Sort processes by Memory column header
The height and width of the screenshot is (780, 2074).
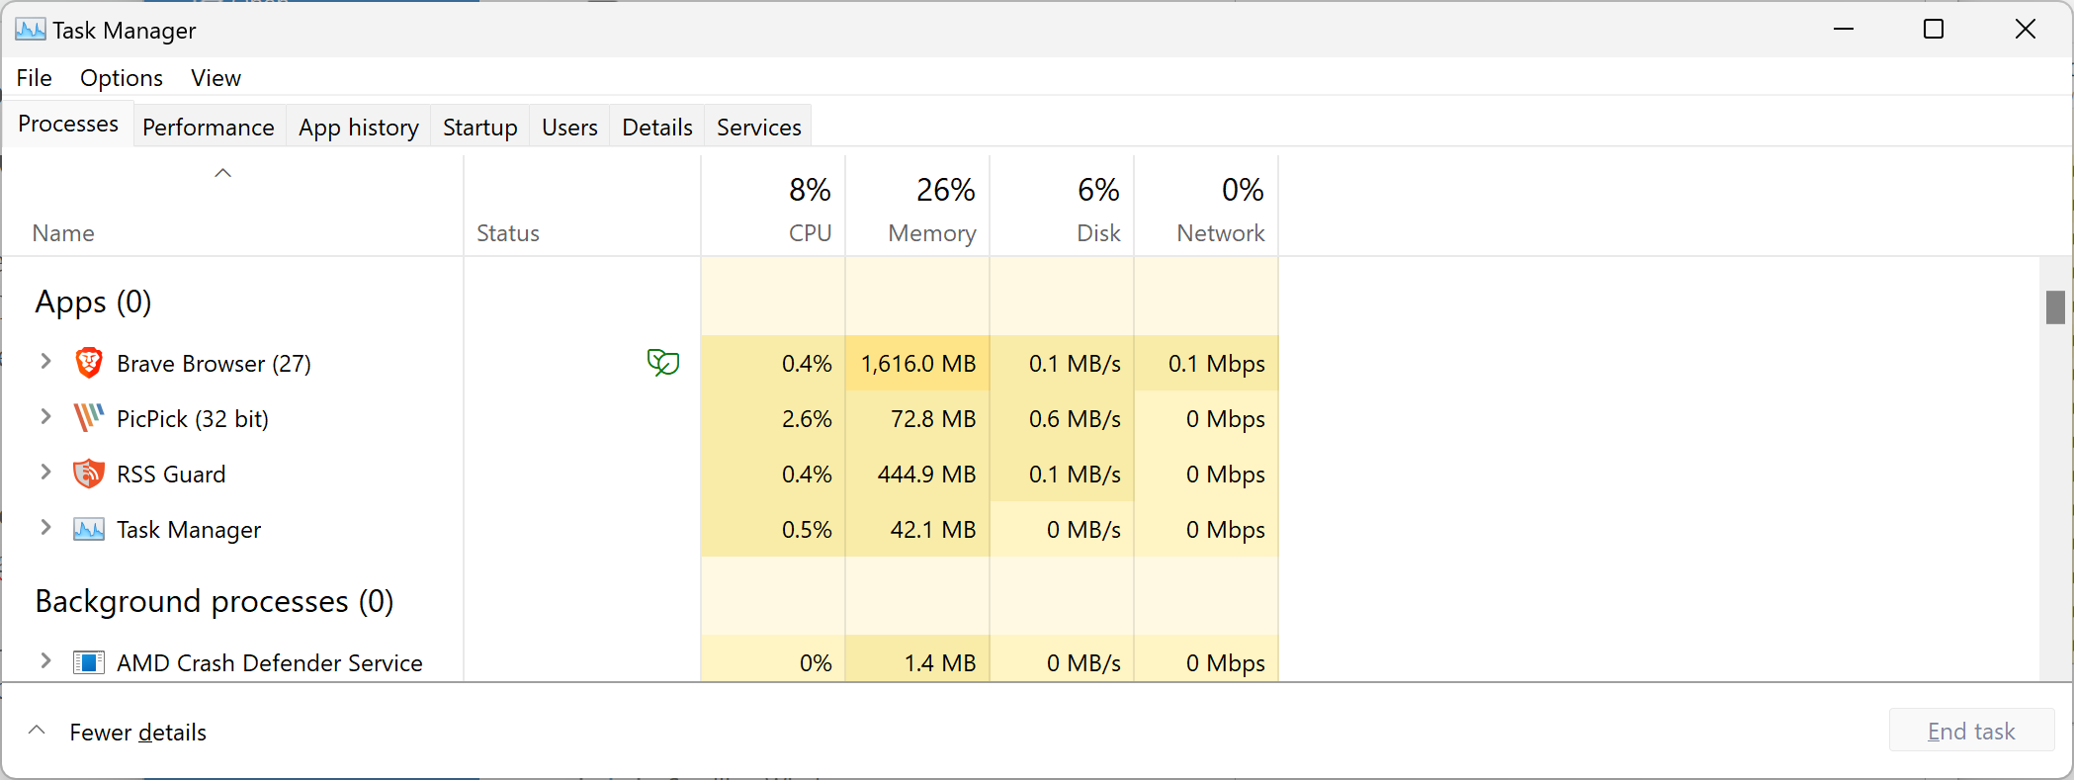[x=917, y=206]
